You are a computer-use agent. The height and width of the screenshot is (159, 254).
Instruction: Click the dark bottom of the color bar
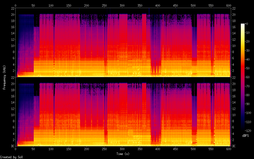click(x=243, y=129)
